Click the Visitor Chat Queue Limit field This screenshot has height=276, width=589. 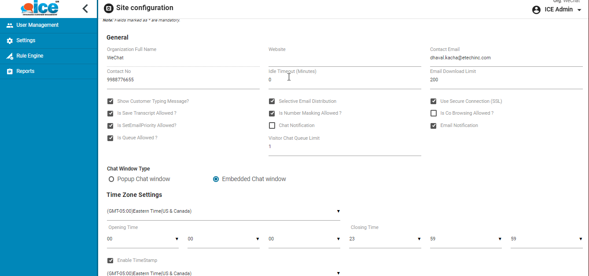(344, 147)
